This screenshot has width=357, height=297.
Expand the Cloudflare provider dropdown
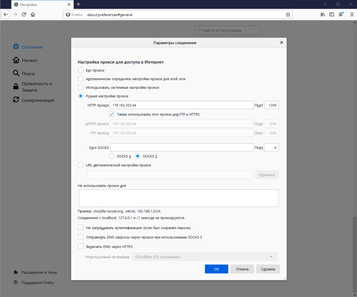coord(205,257)
